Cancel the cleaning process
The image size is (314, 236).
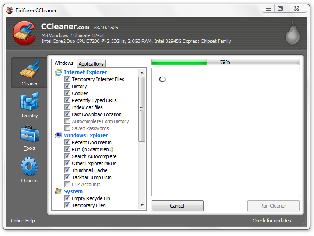pyautogui.click(x=177, y=206)
